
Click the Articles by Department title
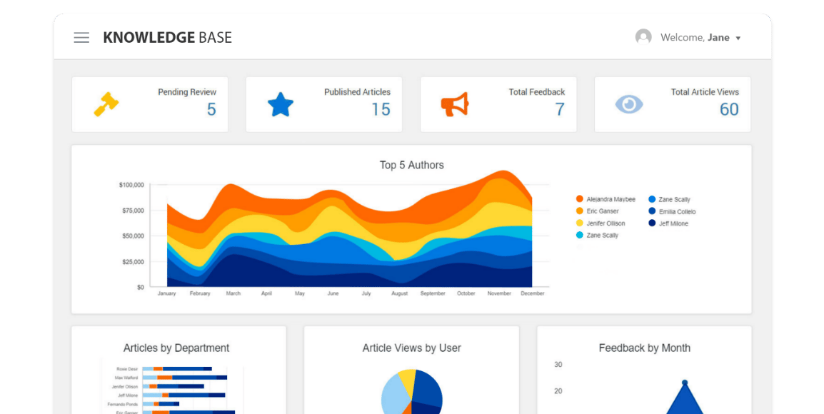[176, 348]
